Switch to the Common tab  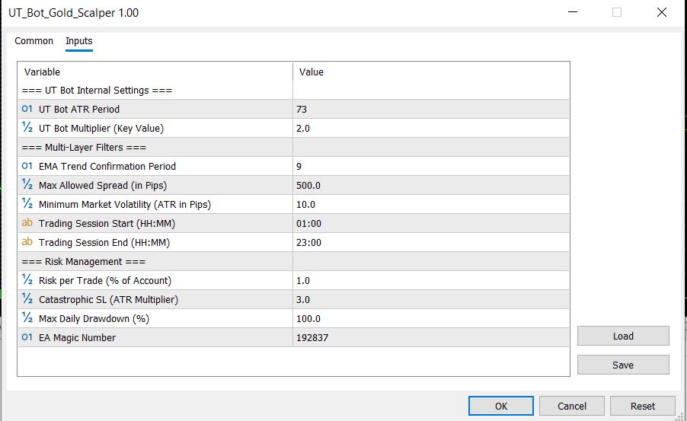[34, 41]
